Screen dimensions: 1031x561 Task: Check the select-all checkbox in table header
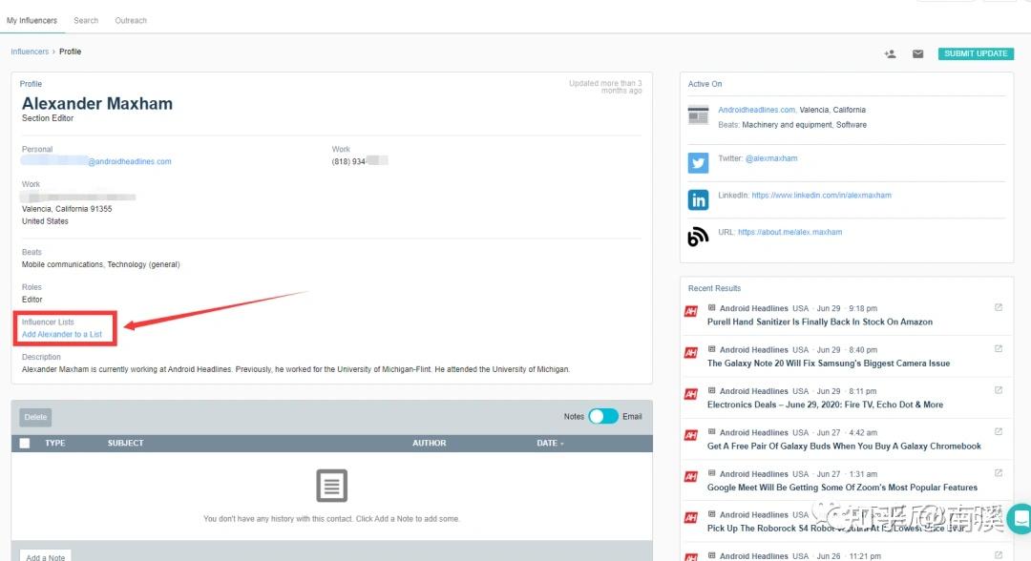(x=25, y=444)
